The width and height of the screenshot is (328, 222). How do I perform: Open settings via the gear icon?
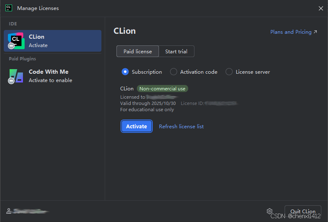click(x=270, y=211)
